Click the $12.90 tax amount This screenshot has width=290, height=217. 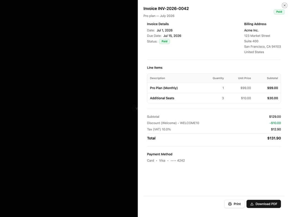point(276,129)
